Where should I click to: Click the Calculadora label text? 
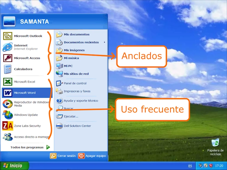point(23,69)
